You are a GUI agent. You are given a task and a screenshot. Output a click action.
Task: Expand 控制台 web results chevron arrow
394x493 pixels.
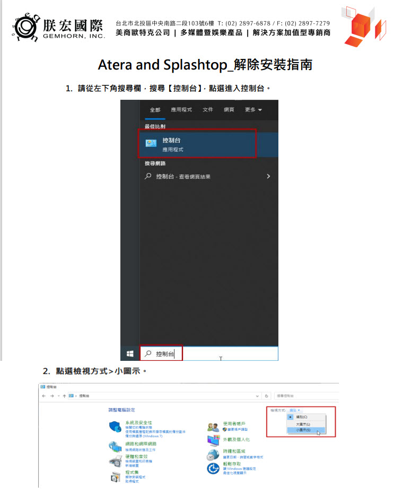coord(268,176)
